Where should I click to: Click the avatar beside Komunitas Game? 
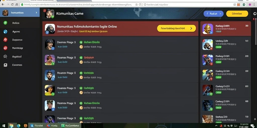click(x=49, y=13)
